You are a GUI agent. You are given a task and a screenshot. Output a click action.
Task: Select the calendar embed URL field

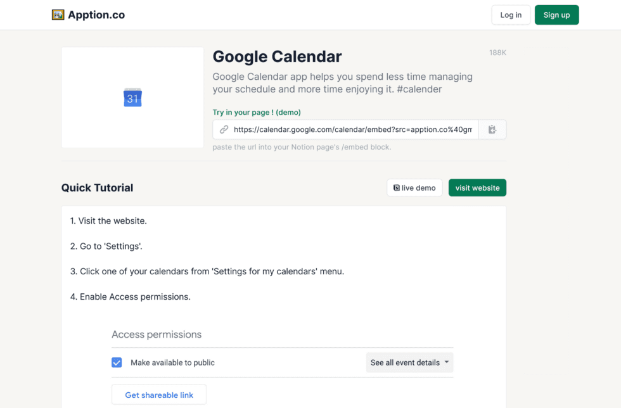[x=352, y=129]
